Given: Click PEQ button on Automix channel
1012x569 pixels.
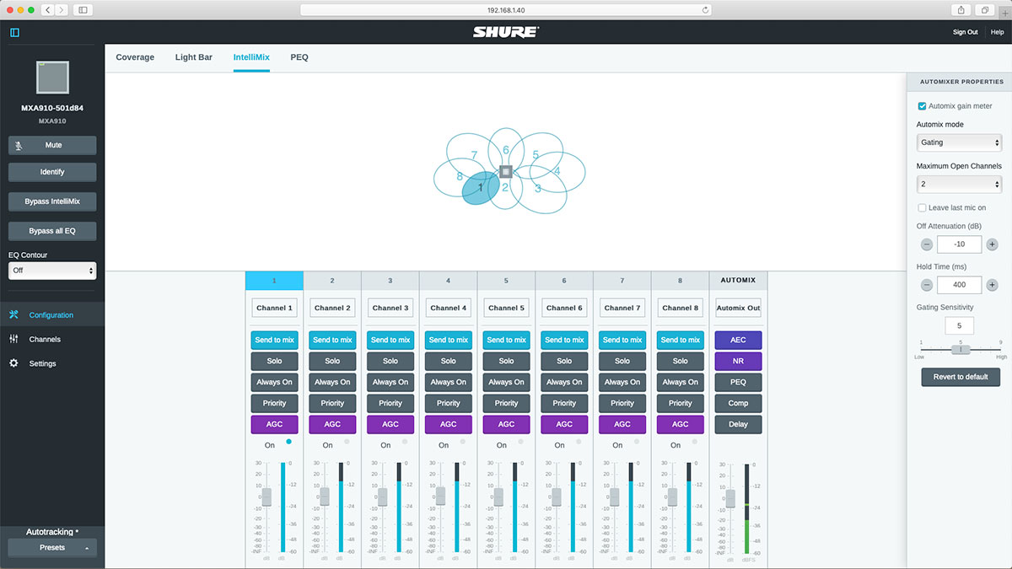Looking at the screenshot, I should (x=738, y=382).
